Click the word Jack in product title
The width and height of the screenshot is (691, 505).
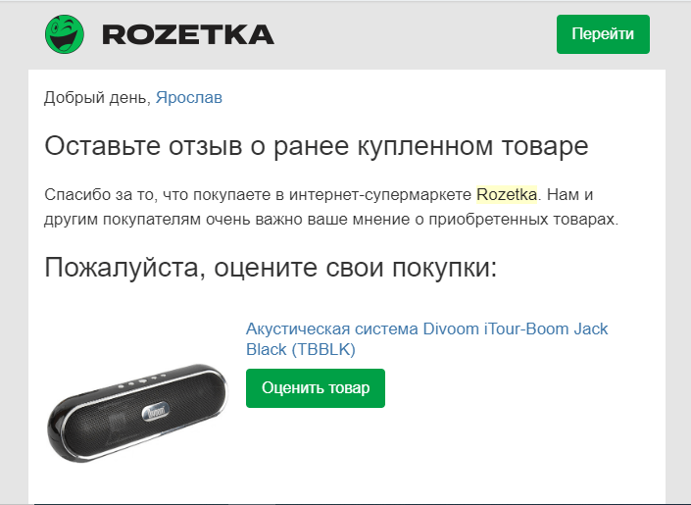pos(590,329)
